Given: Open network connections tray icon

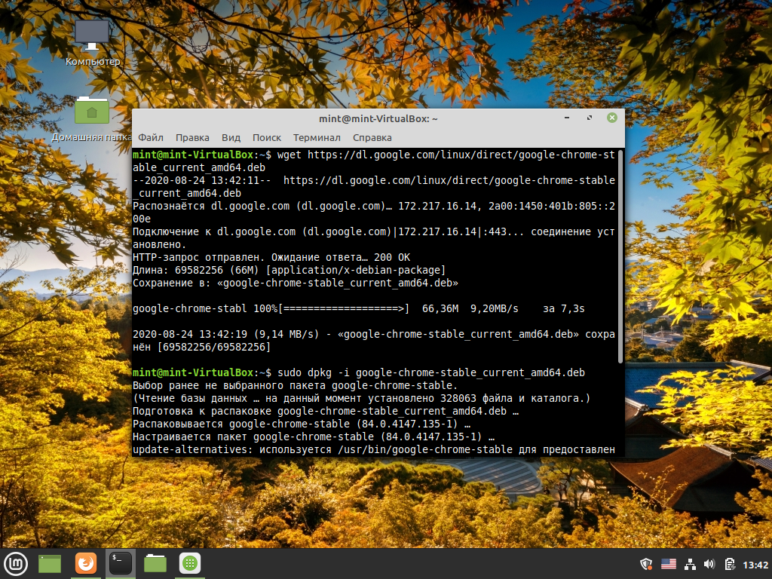Looking at the screenshot, I should [691, 564].
